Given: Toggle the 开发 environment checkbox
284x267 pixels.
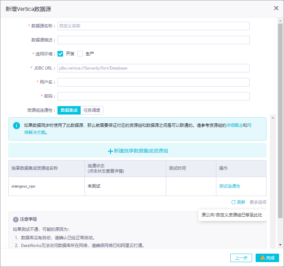Looking at the screenshot, I should click(x=60, y=54).
